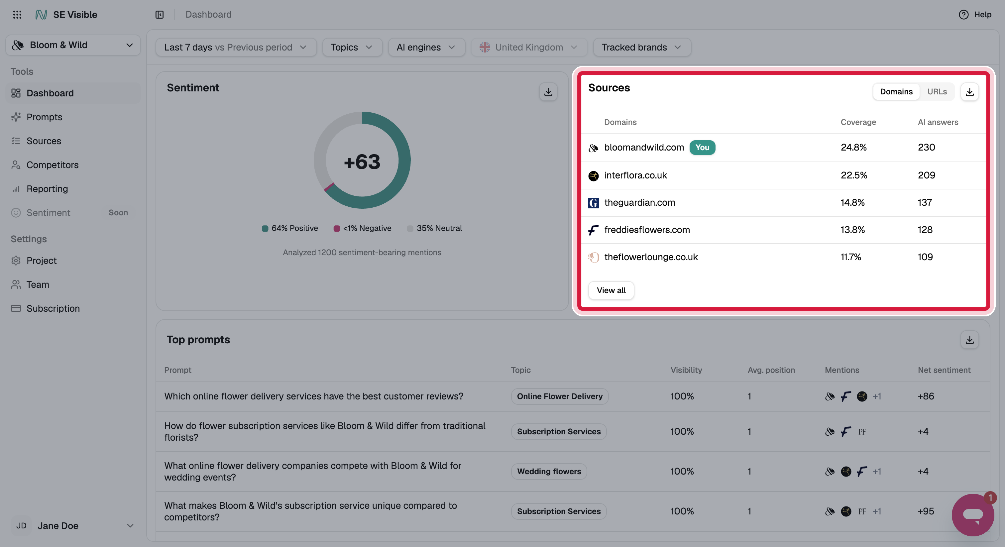Click the theguardian.com favicon
1005x547 pixels.
(594, 203)
